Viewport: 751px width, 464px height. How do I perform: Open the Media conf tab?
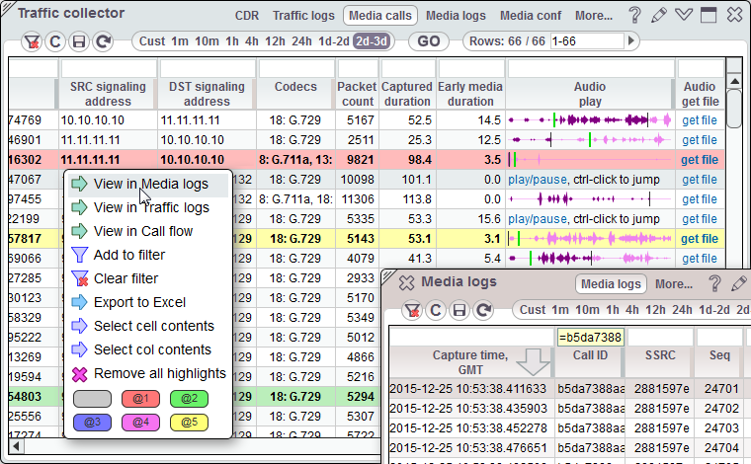click(531, 15)
